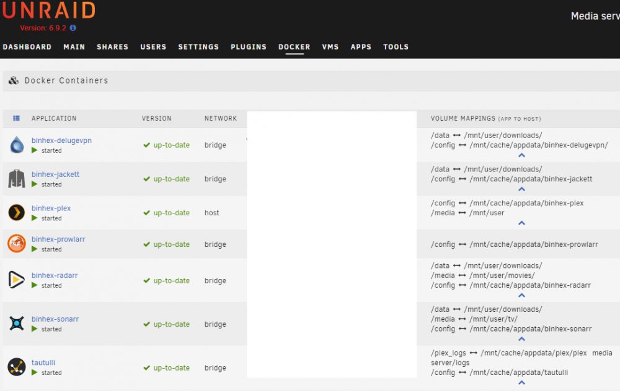The height and width of the screenshot is (391, 620).
Task: Open the binhex-radarr container link
Action: [55, 275]
